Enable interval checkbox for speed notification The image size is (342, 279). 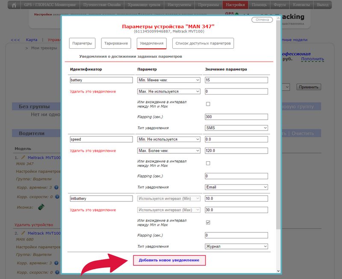click(x=208, y=163)
